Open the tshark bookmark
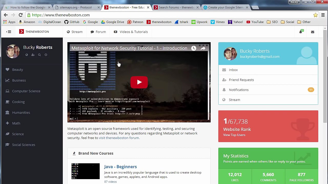This screenshot has height=184, width=328. (x=181, y=22)
